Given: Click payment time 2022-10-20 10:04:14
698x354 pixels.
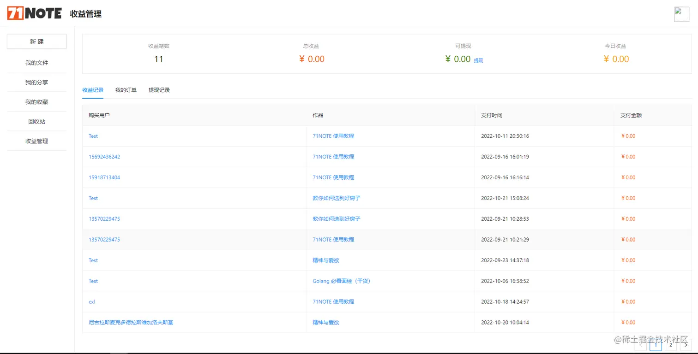Looking at the screenshot, I should pyautogui.click(x=505, y=323).
